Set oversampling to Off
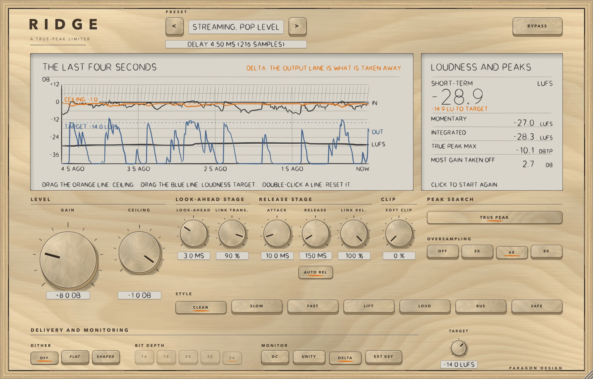The height and width of the screenshot is (379, 593). point(443,252)
